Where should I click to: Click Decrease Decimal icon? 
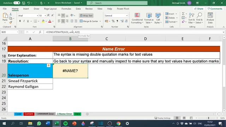pos(126,21)
